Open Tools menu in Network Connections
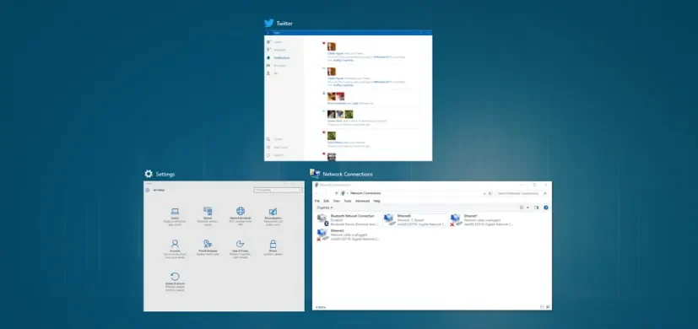The image size is (698, 329). tap(347, 201)
